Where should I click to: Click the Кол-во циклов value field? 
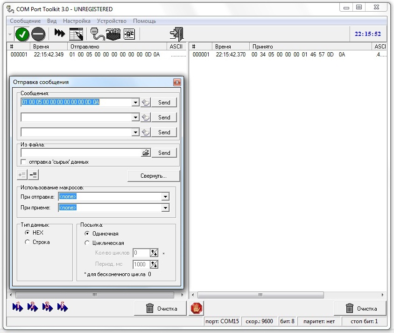point(141,253)
